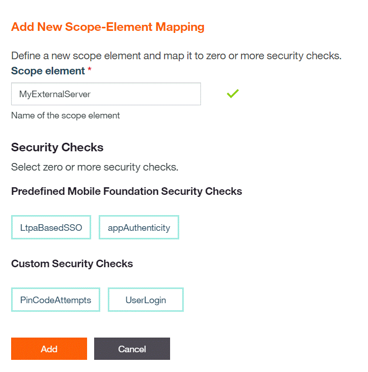Click the green validation checkmark icon
The image size is (368, 372).
click(x=232, y=94)
